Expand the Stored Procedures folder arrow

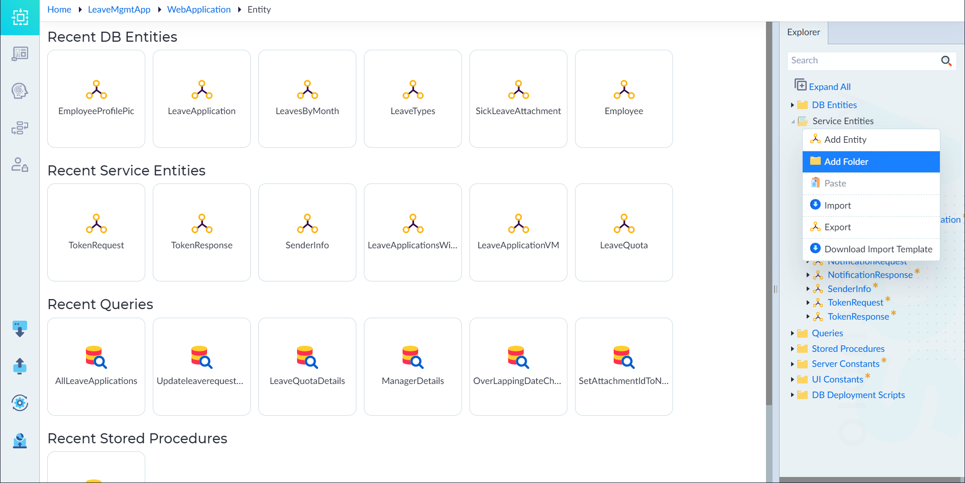coord(792,349)
